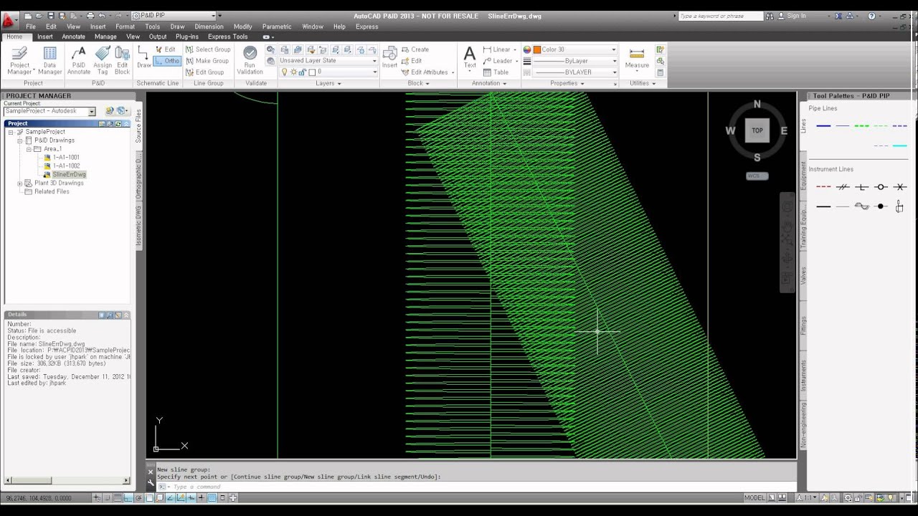The image size is (918, 516).
Task: Open the Project Manager ribbon tool
Action: 19,60
